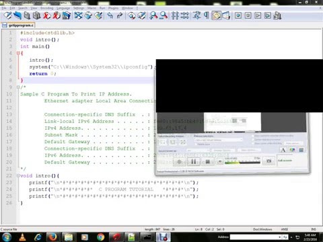Viewport: 323px width, 242px height.
Task: Toggle the highlighted Indent Guide icon
Action: tap(217, 15)
